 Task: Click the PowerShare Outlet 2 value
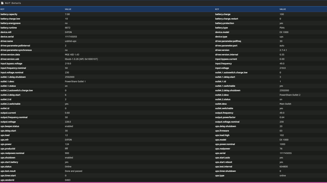click(x=290, y=95)
